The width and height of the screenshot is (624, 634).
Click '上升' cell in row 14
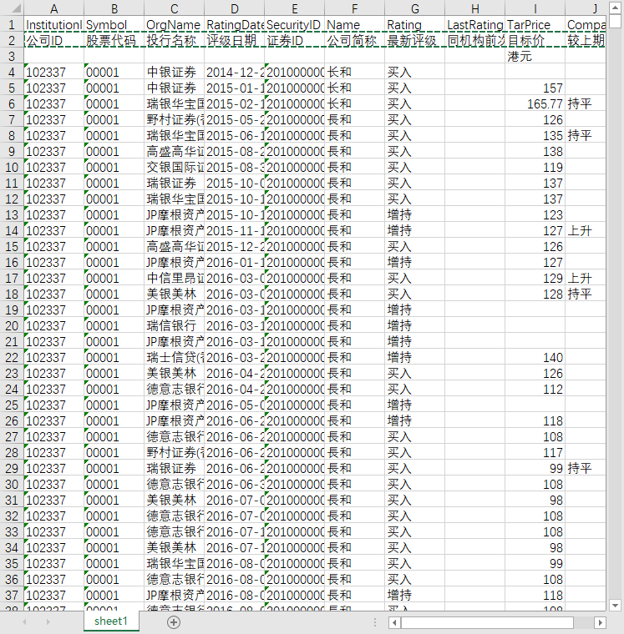point(586,230)
